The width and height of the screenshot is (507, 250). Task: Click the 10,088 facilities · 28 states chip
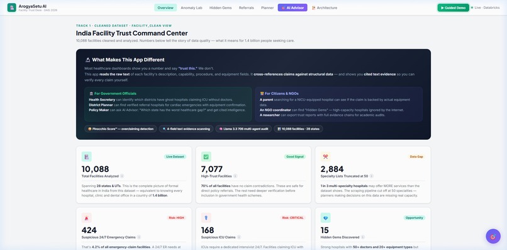(x=298, y=129)
